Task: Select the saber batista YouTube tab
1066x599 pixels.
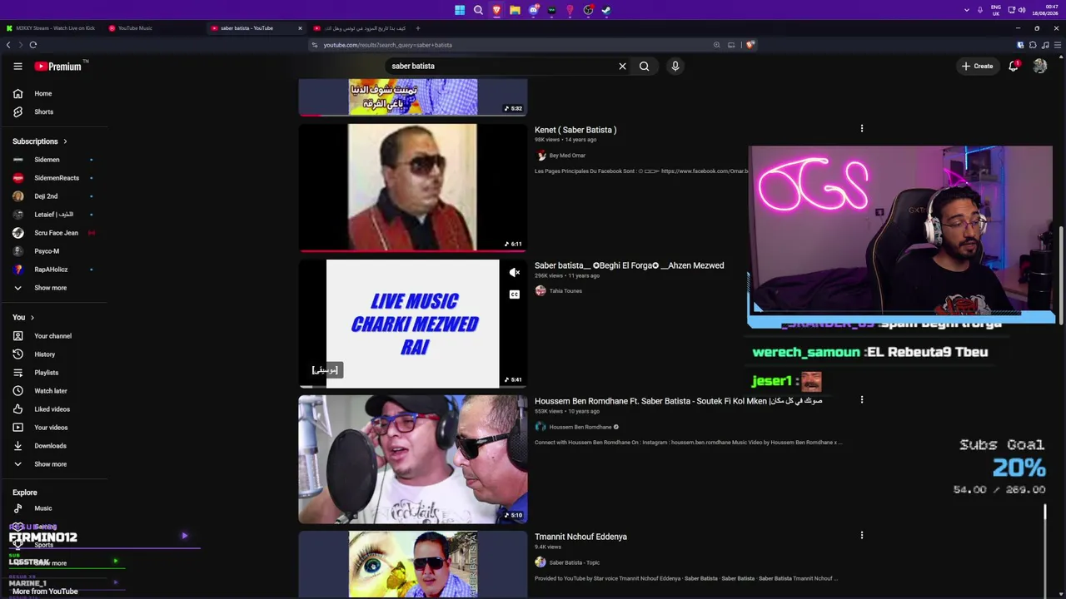Action: coord(257,28)
